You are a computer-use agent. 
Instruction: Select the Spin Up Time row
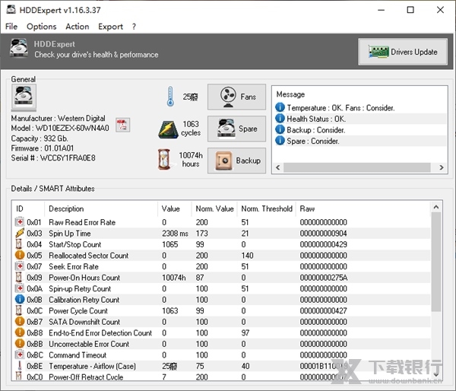pyautogui.click(x=69, y=234)
